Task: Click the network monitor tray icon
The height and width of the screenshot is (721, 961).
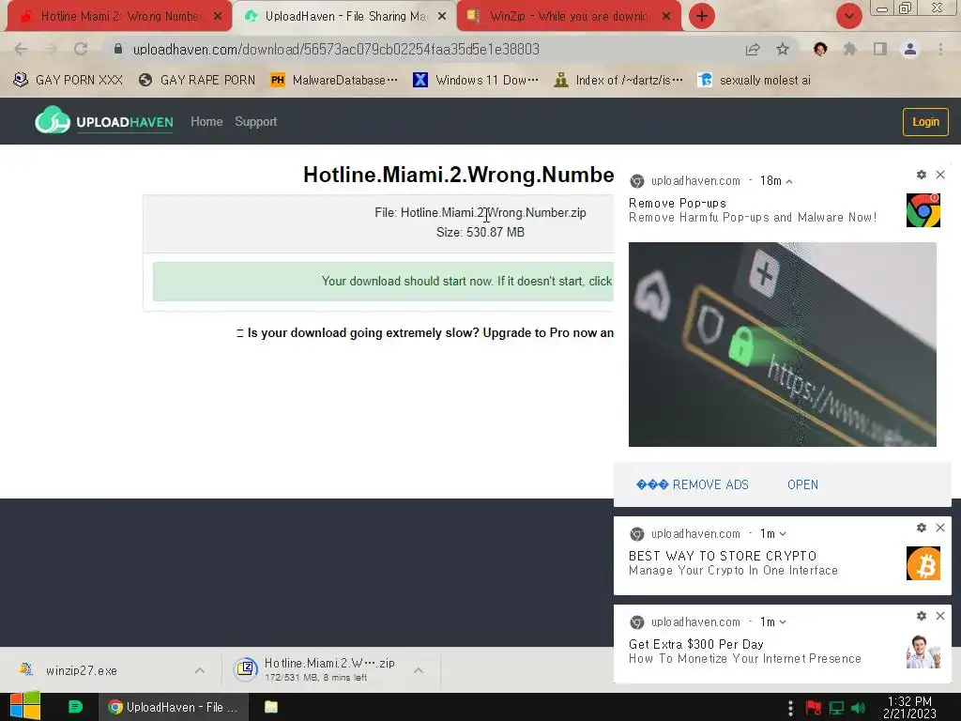Action: [836, 708]
